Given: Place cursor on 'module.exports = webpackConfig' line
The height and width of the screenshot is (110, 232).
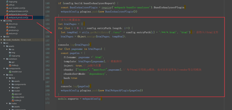Looking at the screenshot, I should click(79, 99).
